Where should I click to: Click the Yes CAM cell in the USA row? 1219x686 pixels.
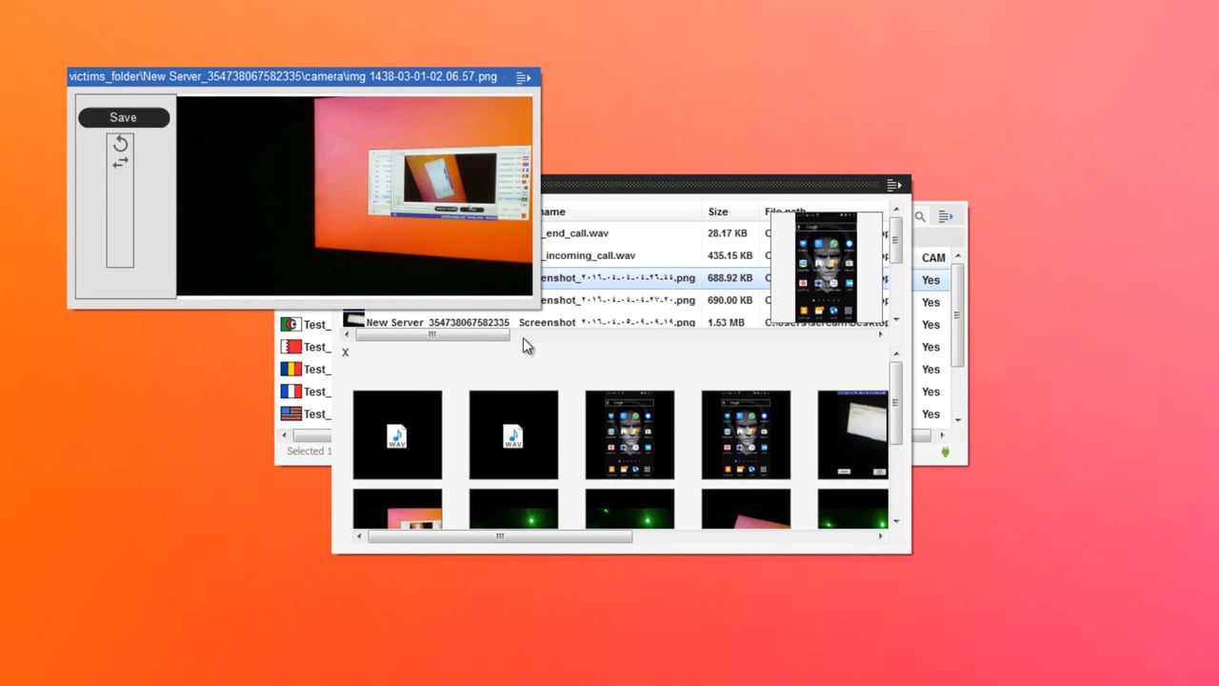coord(931,414)
